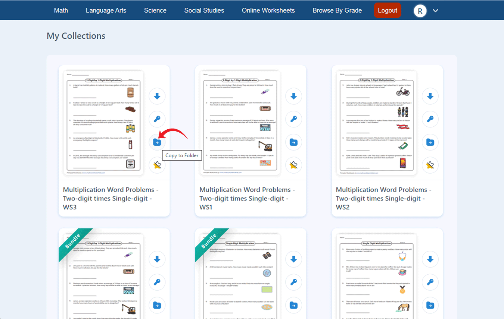Download the necklace single digit worksheet
The height and width of the screenshot is (319, 504).
pyautogui.click(x=430, y=259)
